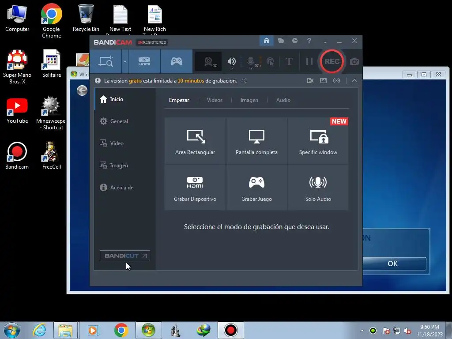Open Computer desktop icon

(x=17, y=19)
